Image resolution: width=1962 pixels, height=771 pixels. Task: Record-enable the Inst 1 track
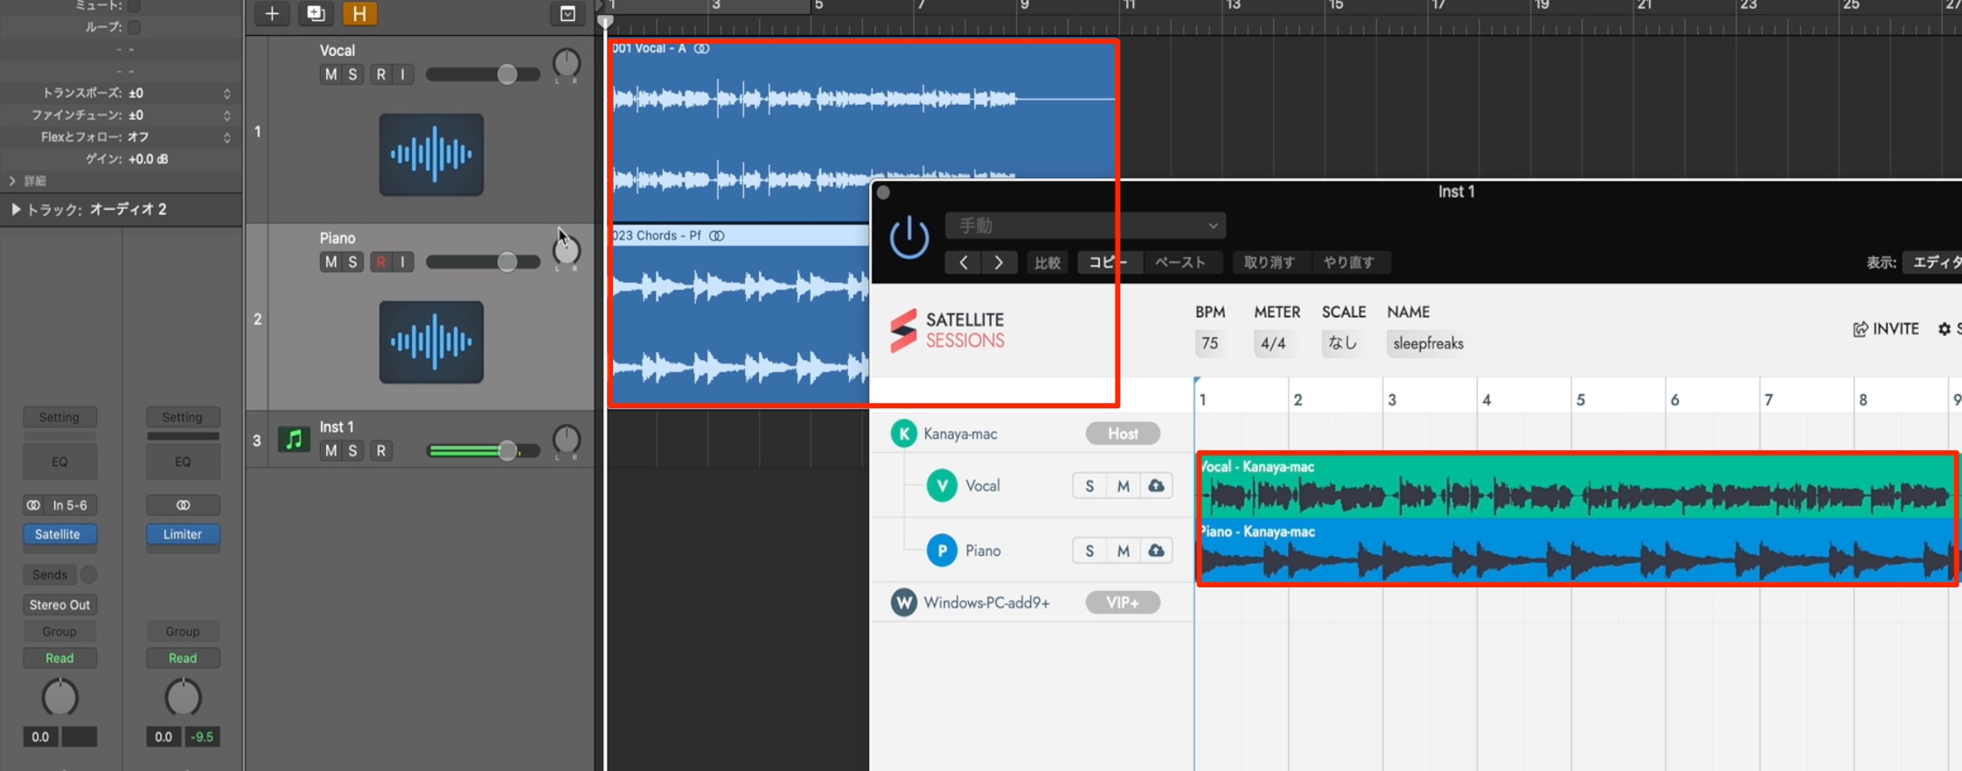click(x=380, y=451)
